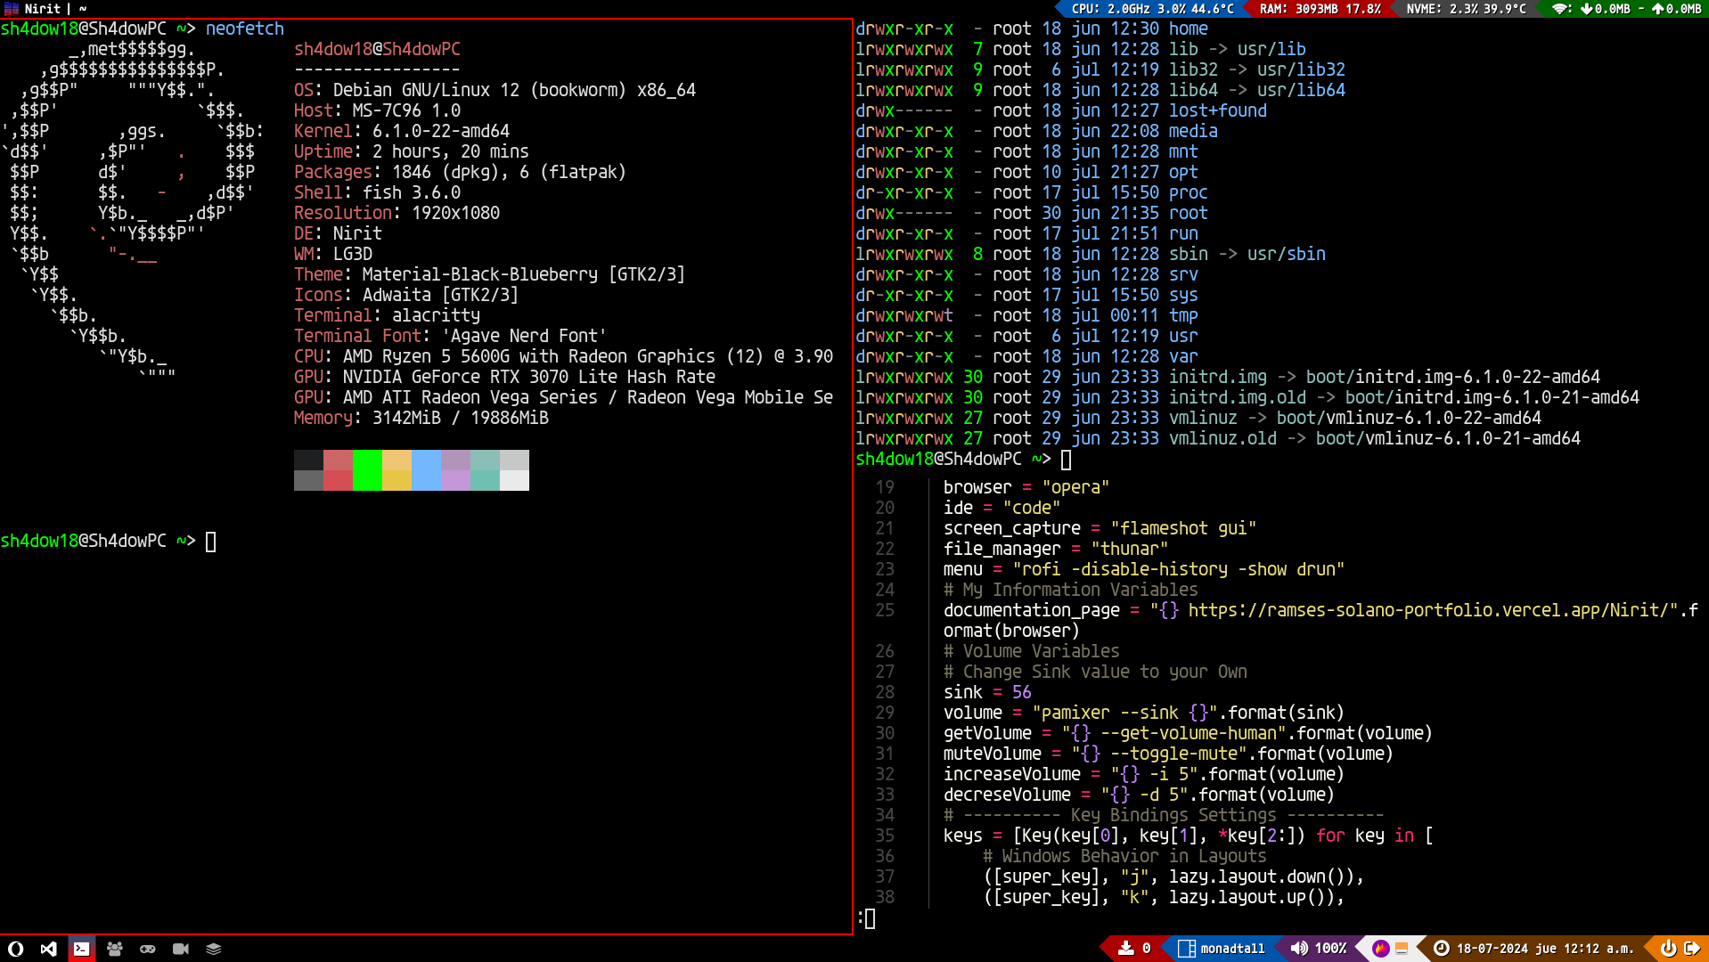
Task: Switch to the gamepad workspace icon
Action: click(147, 949)
